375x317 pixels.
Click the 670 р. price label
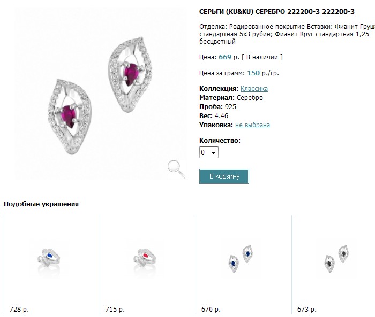point(211,309)
